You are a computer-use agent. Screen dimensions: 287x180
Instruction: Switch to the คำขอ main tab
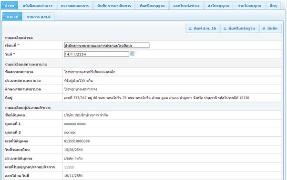10,6
